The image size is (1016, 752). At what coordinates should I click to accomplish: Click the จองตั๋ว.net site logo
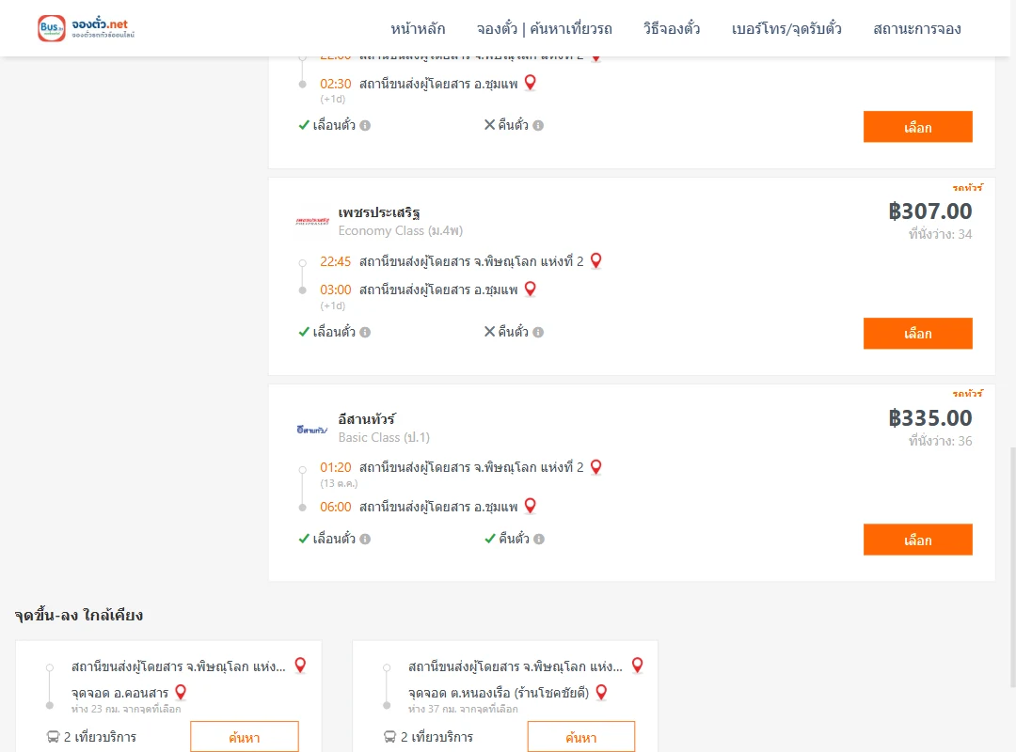[x=87, y=28]
